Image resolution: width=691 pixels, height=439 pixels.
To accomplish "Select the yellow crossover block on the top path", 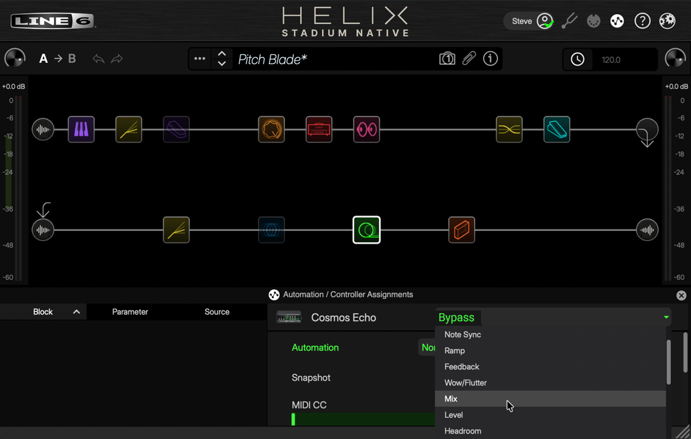I will [x=510, y=129].
